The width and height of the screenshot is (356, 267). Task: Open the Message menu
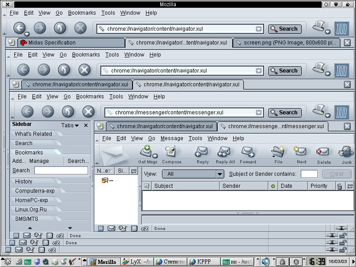(172, 138)
